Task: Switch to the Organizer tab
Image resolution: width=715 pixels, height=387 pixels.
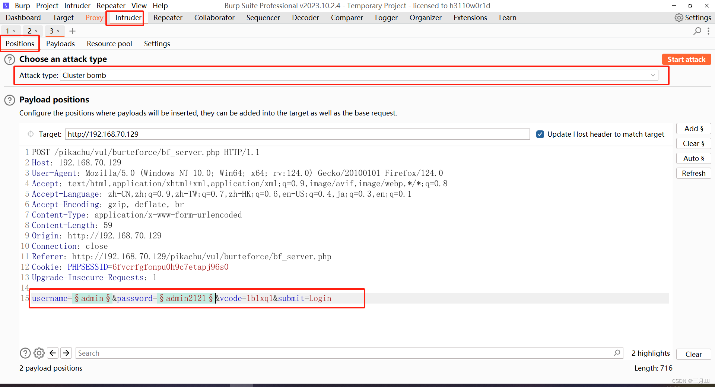Action: 426,18
